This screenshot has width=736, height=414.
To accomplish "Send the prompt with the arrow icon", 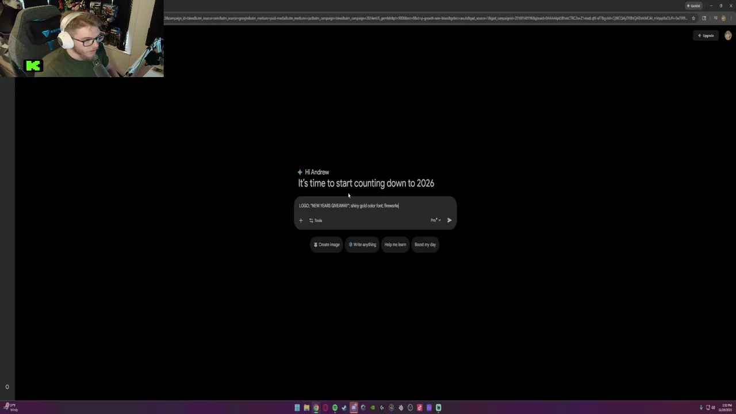I will click(x=449, y=220).
